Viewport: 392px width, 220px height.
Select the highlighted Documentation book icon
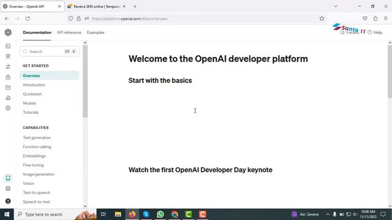[8, 178]
